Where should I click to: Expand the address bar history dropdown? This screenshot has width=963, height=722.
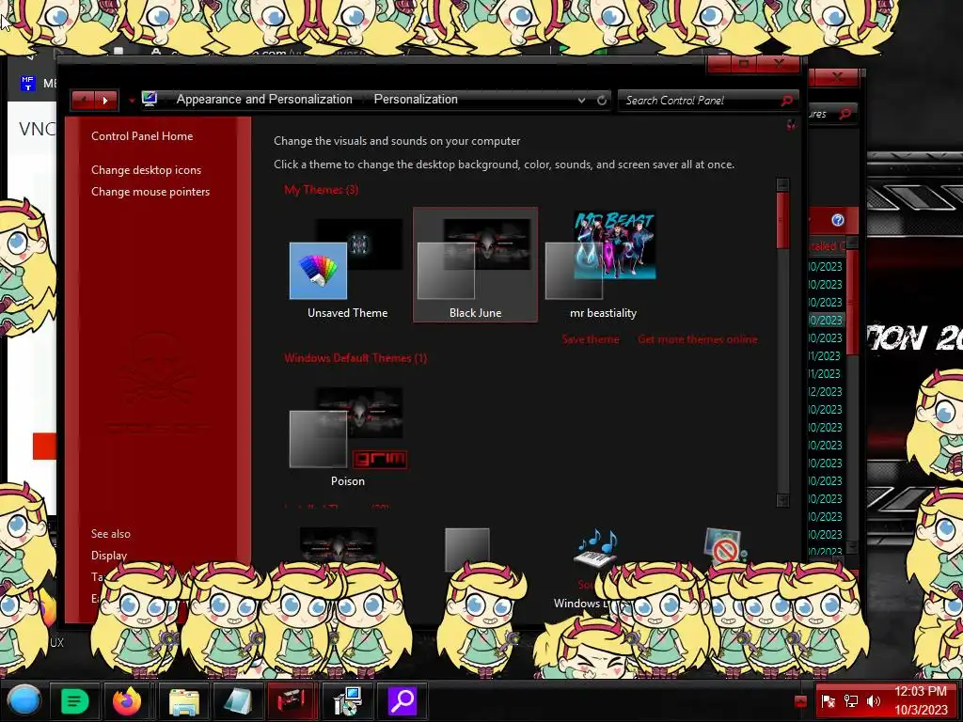[x=581, y=100]
